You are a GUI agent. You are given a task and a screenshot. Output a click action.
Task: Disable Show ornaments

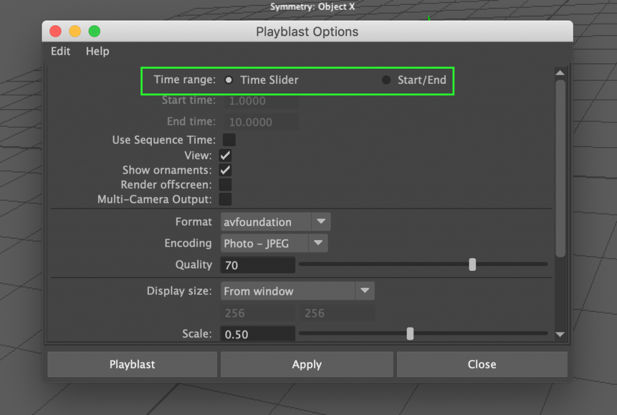[x=225, y=170]
